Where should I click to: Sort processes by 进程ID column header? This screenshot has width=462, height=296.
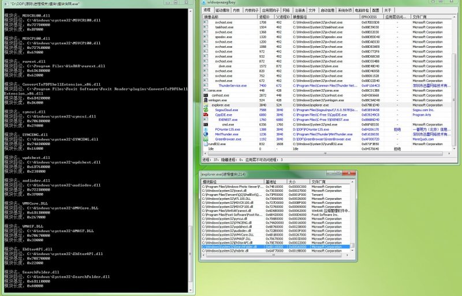point(266,17)
